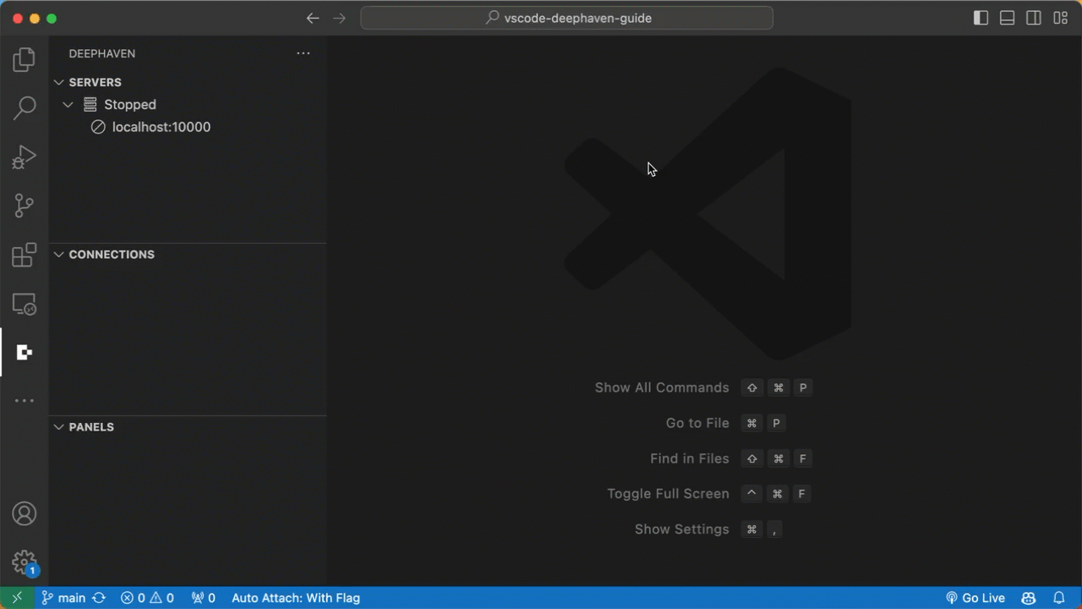Collapse the SERVERS section
Image resolution: width=1082 pixels, height=609 pixels.
(x=95, y=82)
